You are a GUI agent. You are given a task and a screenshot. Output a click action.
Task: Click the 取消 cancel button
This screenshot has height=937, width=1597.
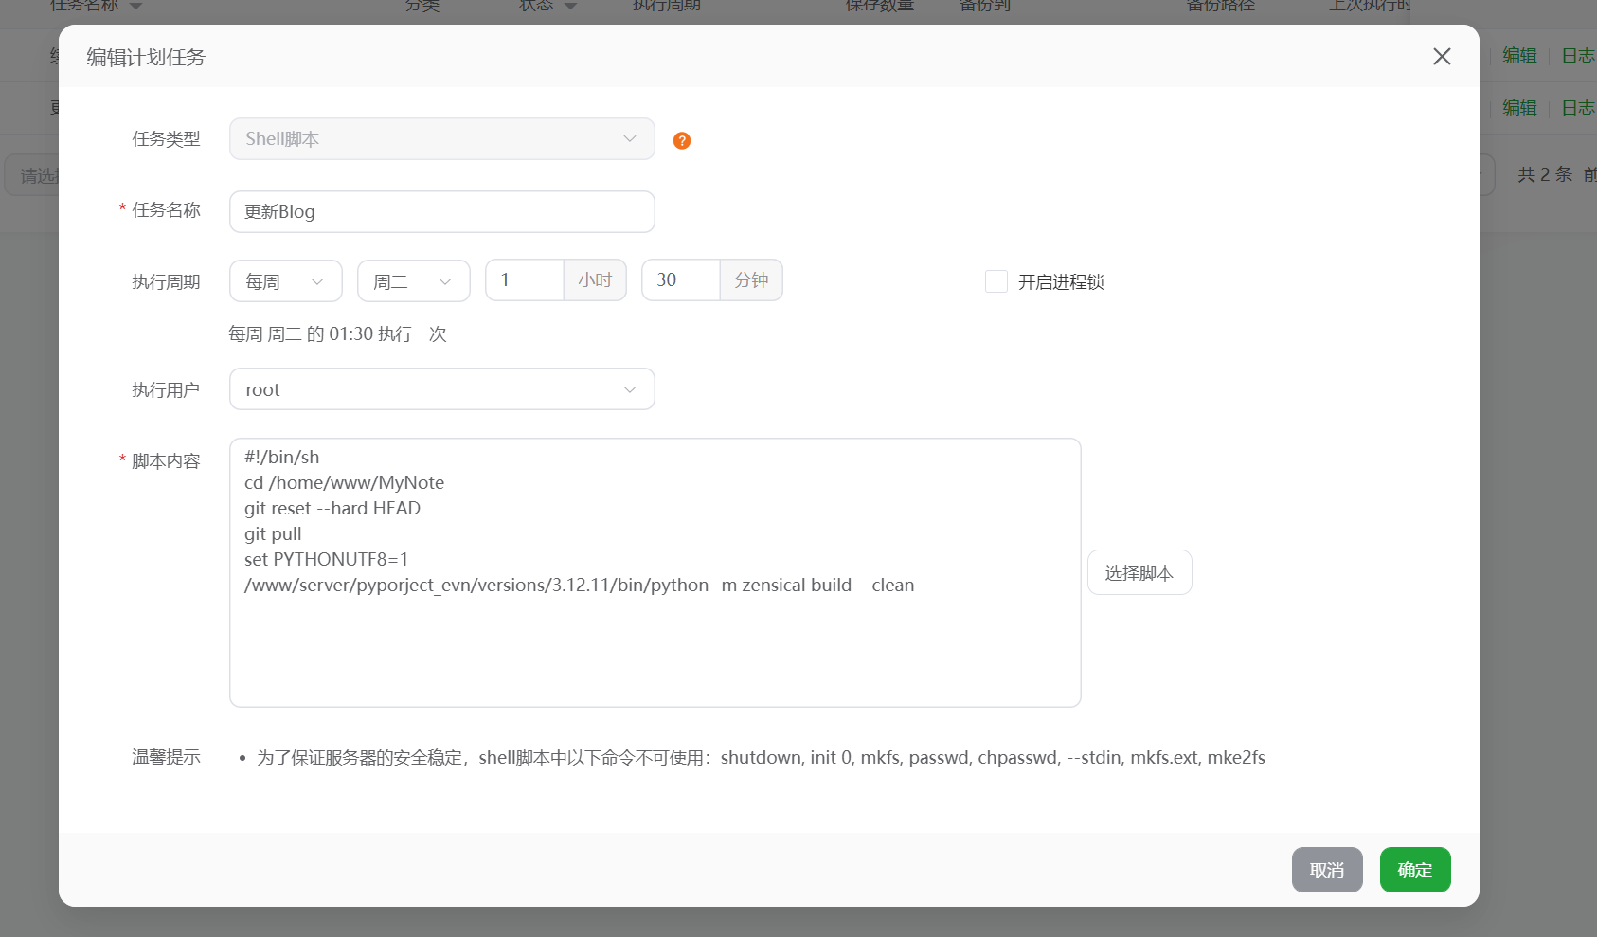[1326, 870]
